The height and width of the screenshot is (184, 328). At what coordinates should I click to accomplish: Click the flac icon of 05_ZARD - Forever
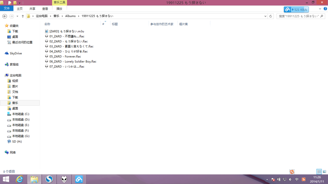(47, 56)
